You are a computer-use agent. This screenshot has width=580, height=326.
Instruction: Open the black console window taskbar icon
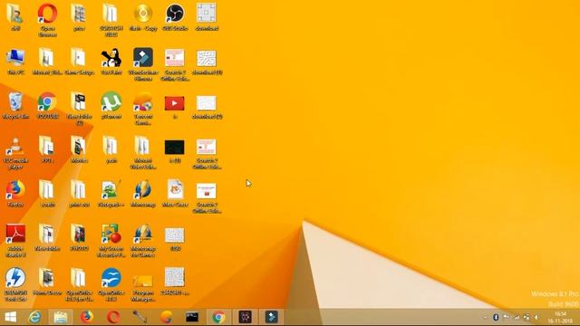[x=192, y=317]
